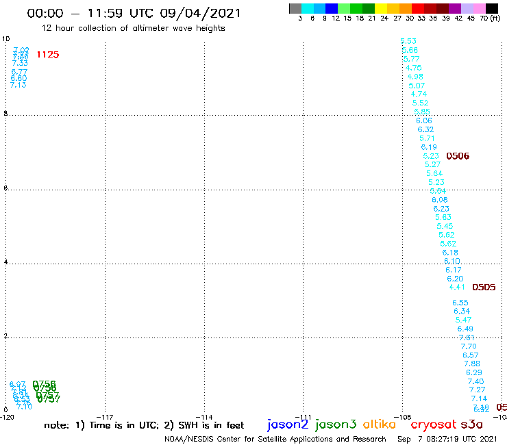This screenshot has height=445, width=507.
Task: Click the dark red 0505 pass time label
Action: (x=484, y=288)
